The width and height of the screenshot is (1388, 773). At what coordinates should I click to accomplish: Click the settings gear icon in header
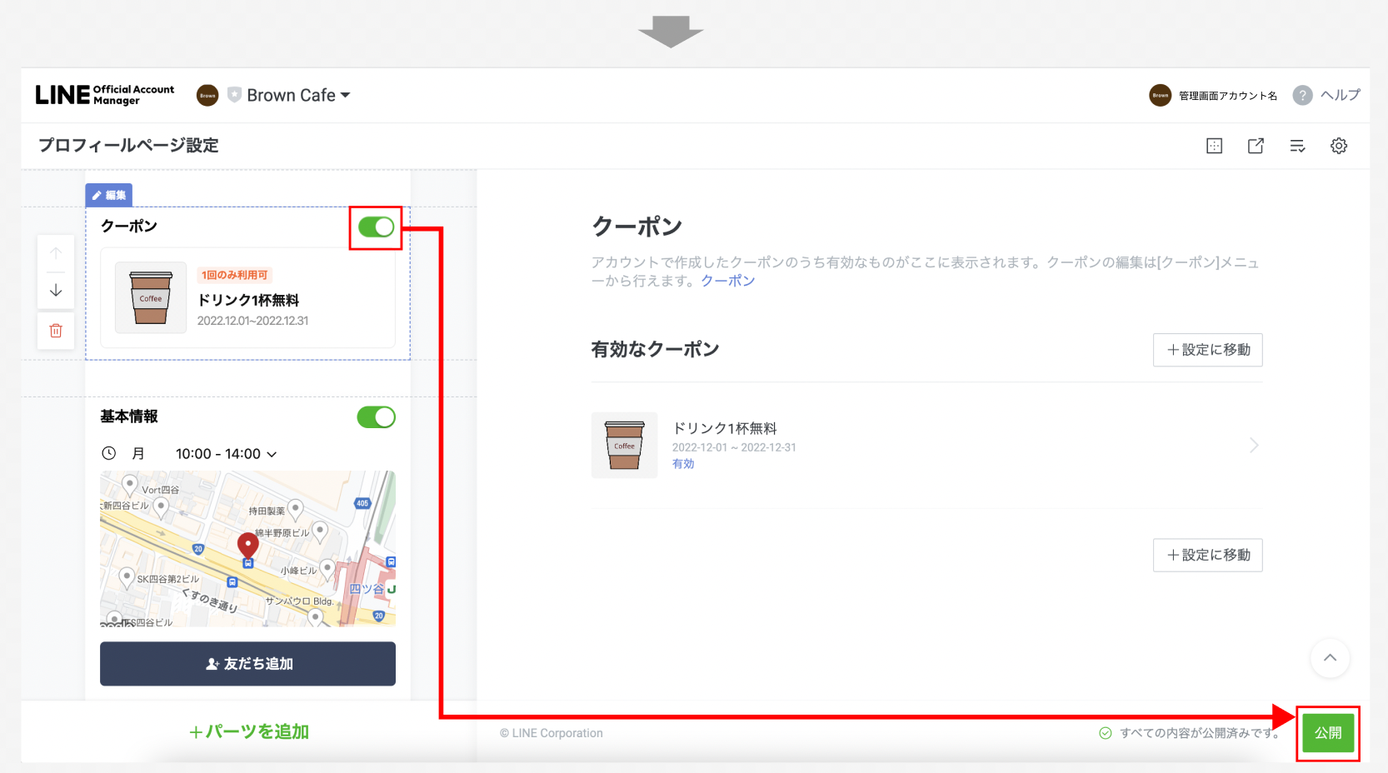coord(1338,146)
